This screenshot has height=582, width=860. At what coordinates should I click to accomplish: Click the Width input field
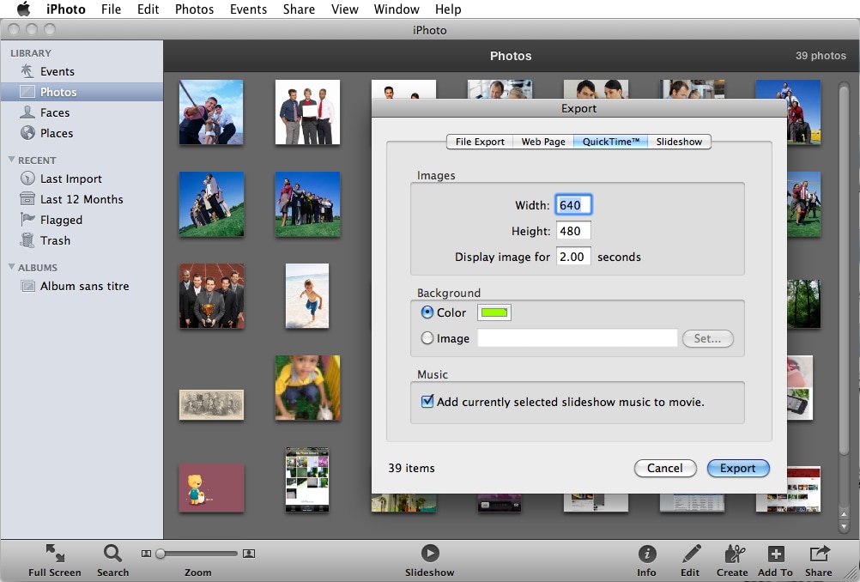573,205
